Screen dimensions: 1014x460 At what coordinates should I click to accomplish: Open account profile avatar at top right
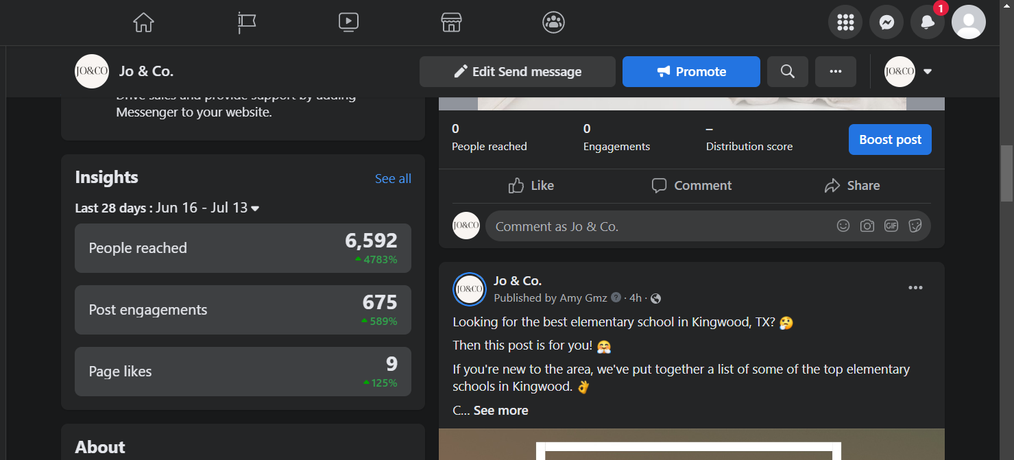point(969,23)
